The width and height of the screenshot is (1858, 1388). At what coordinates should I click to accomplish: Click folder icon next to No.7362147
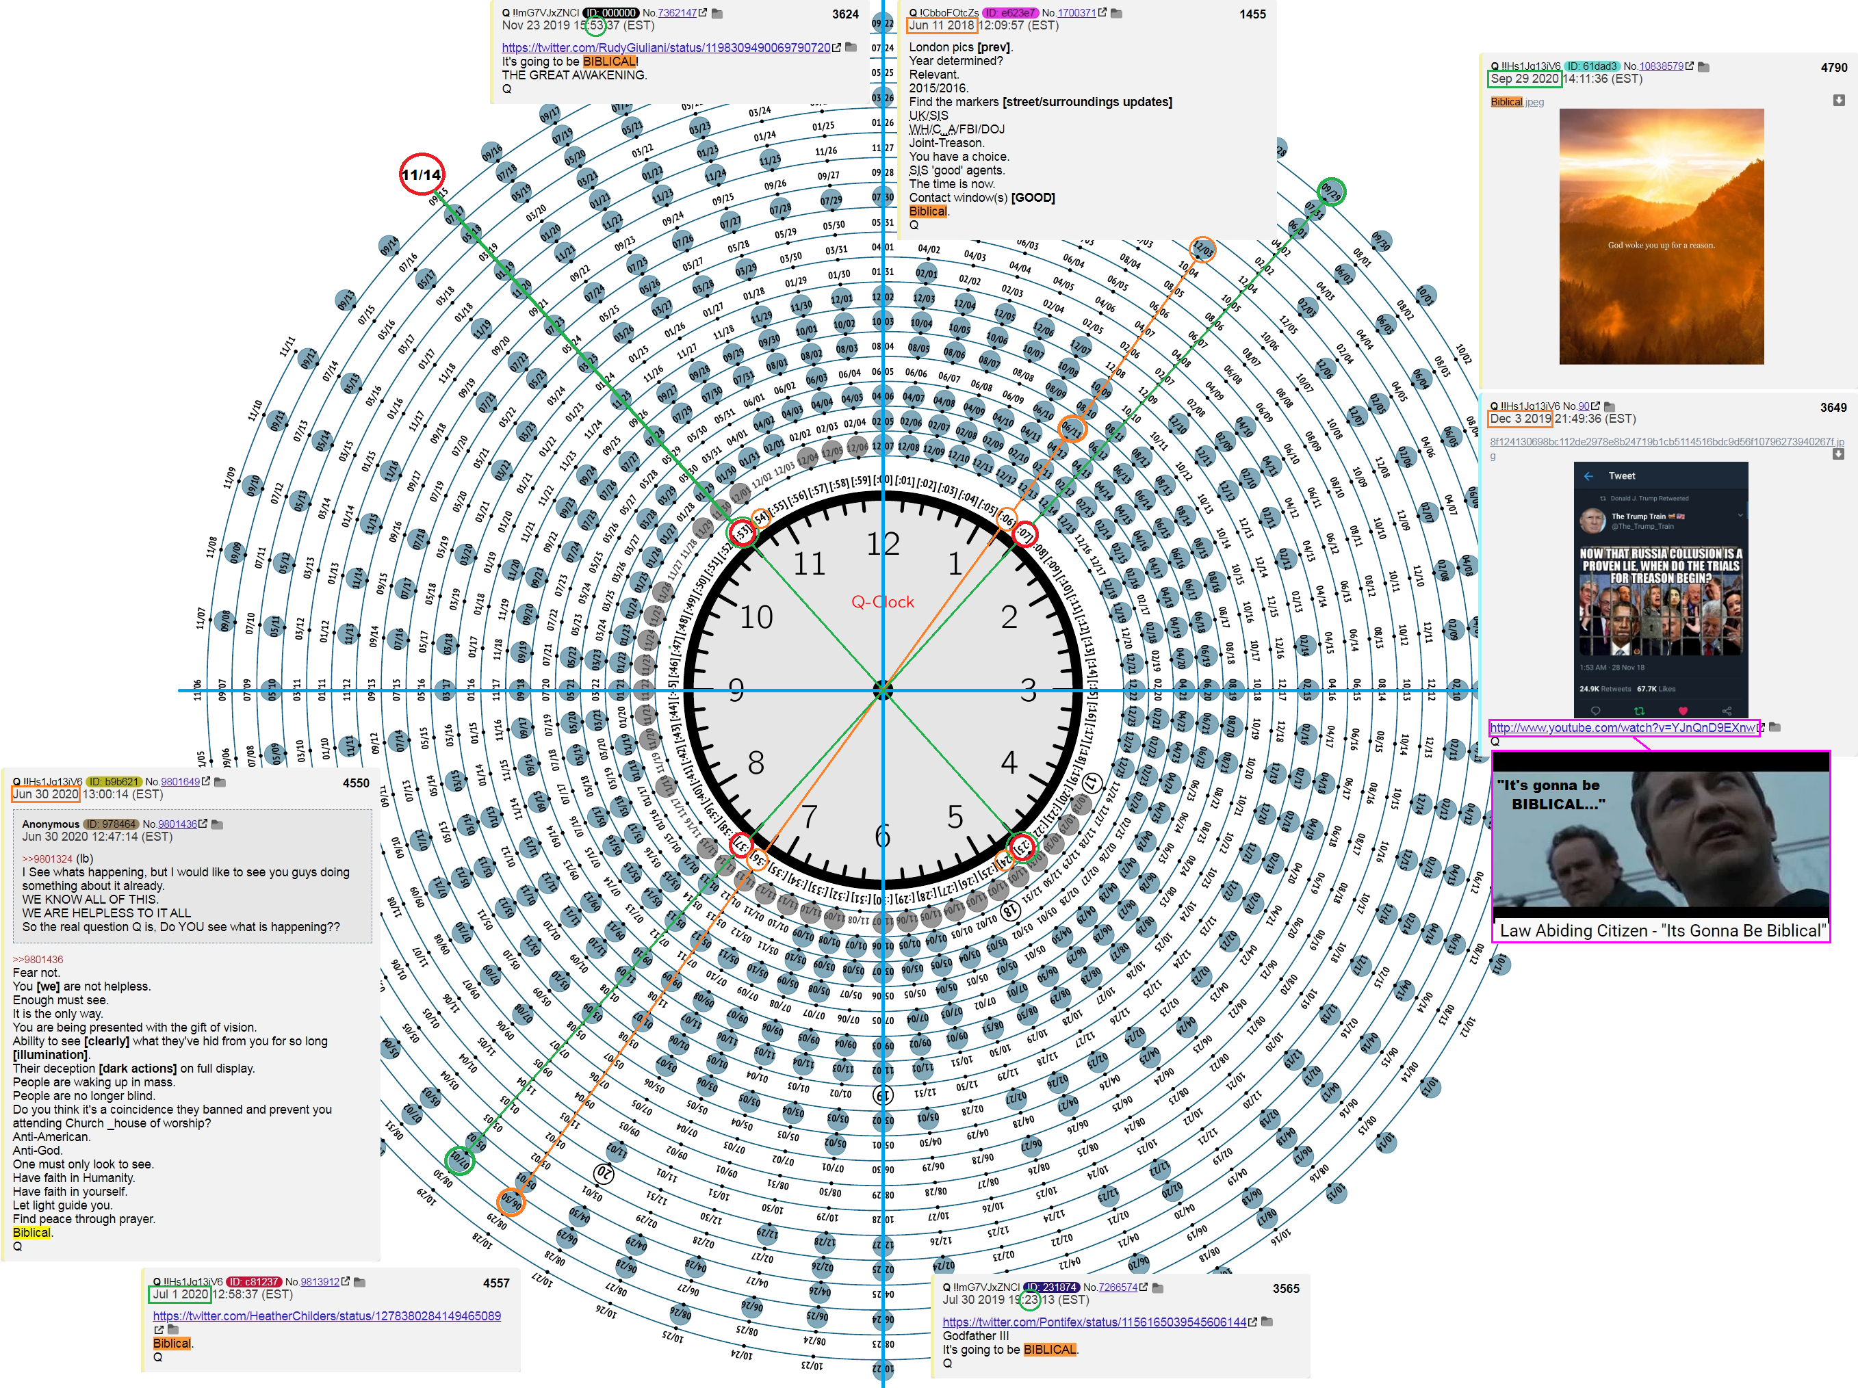(717, 14)
